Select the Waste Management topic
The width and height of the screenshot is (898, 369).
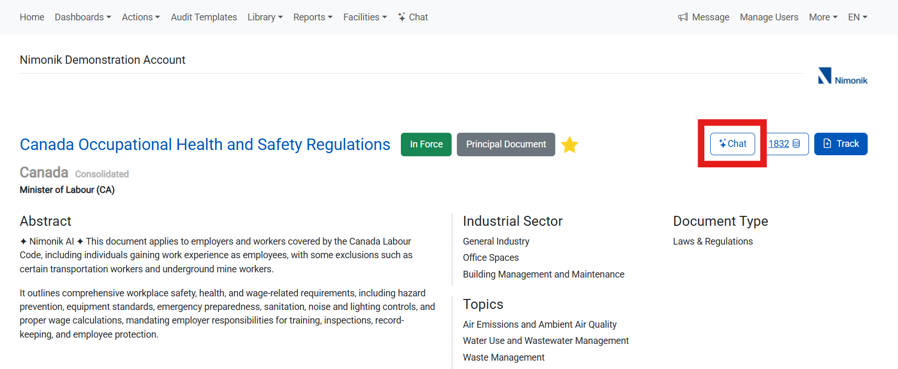pyautogui.click(x=503, y=358)
